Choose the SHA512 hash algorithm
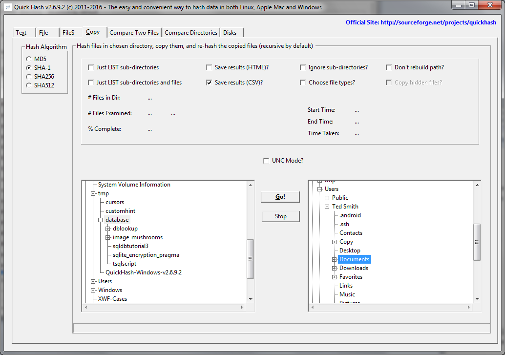The width and height of the screenshot is (505, 355). [29, 85]
